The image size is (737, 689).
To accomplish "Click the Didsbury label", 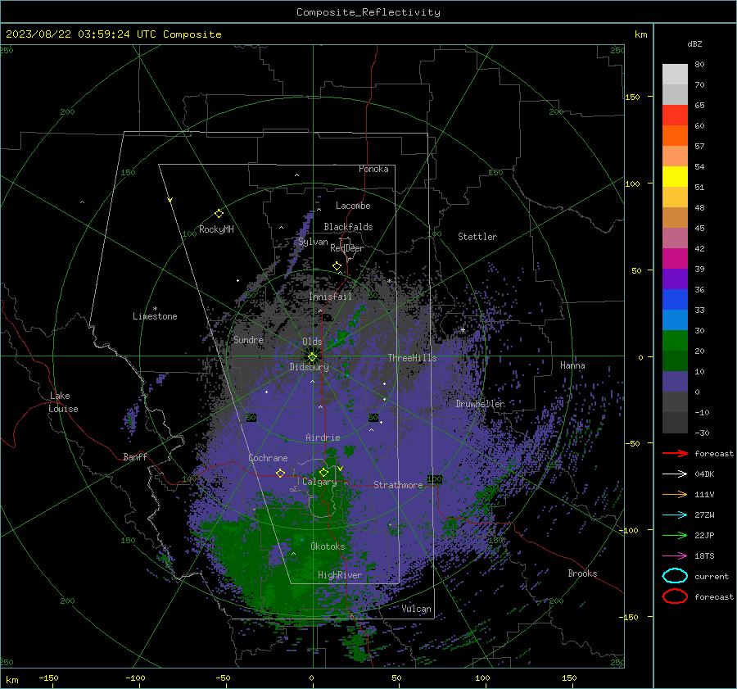I will tap(309, 367).
